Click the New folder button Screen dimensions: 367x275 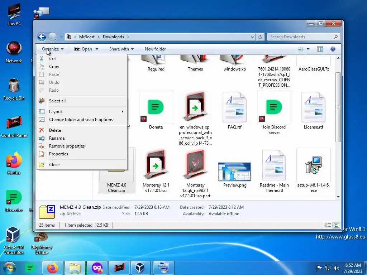pyautogui.click(x=155, y=49)
